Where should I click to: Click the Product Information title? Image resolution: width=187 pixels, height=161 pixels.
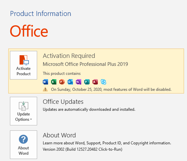click(41, 14)
